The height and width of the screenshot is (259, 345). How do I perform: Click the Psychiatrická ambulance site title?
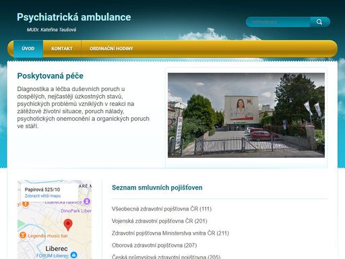point(74,17)
